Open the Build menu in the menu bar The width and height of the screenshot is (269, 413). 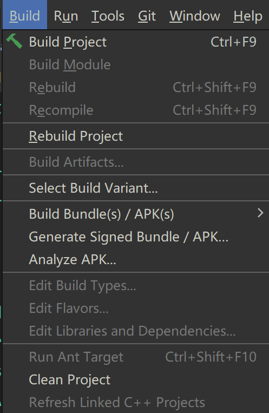[x=25, y=15]
